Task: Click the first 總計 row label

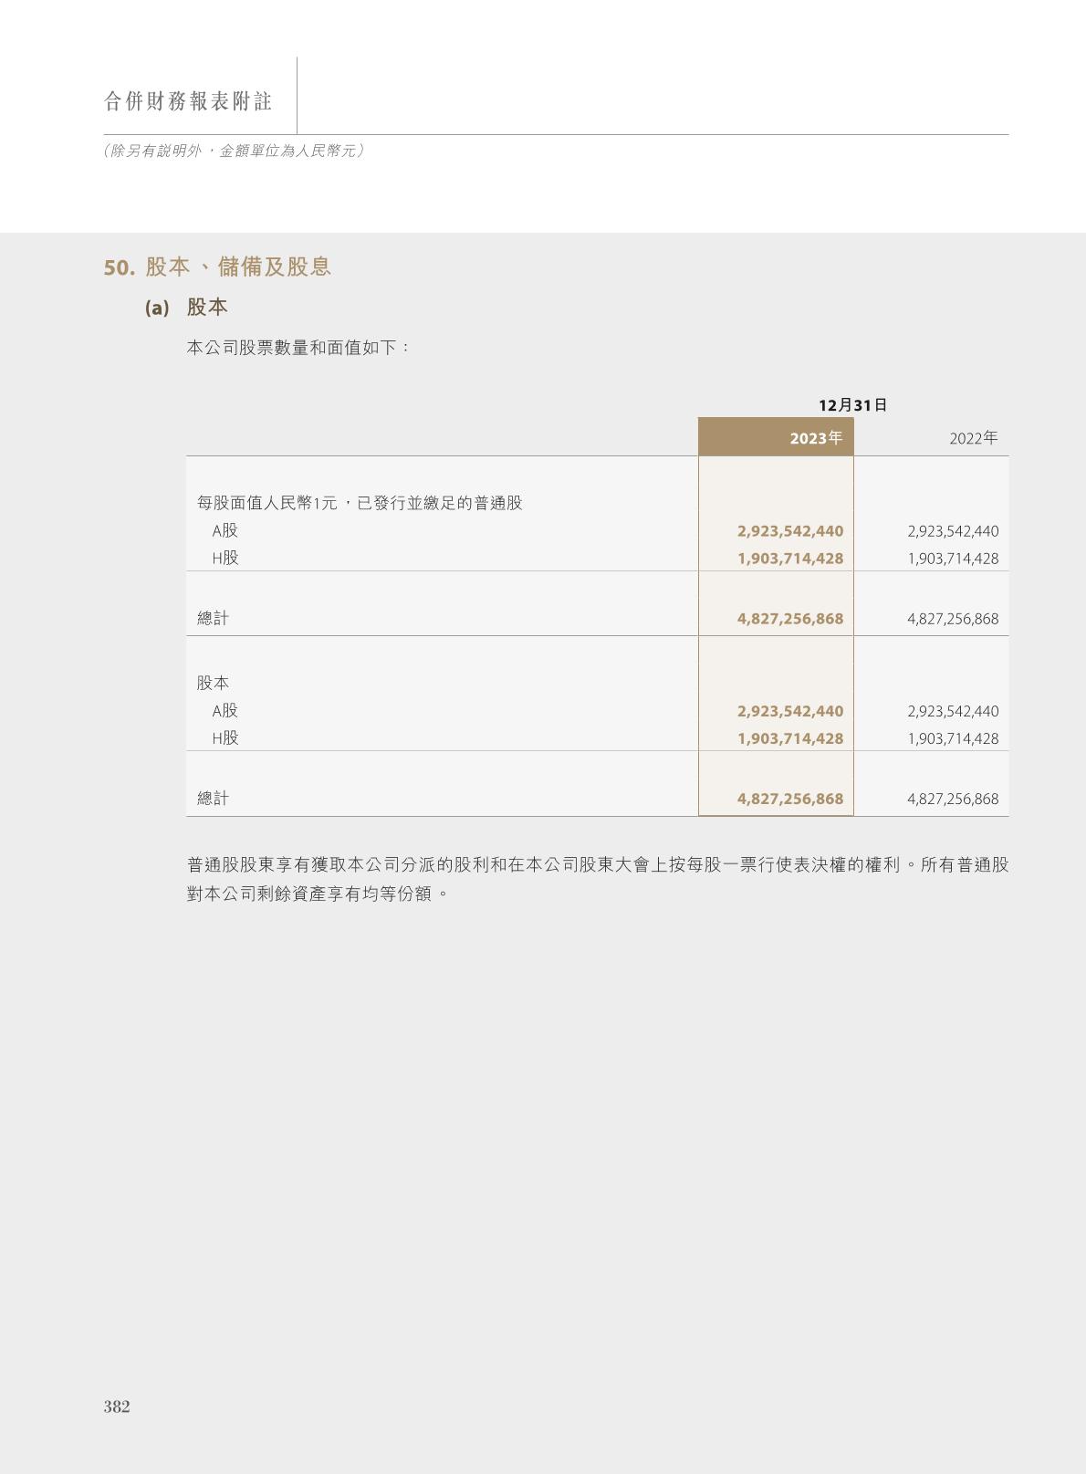Action: coord(214,618)
